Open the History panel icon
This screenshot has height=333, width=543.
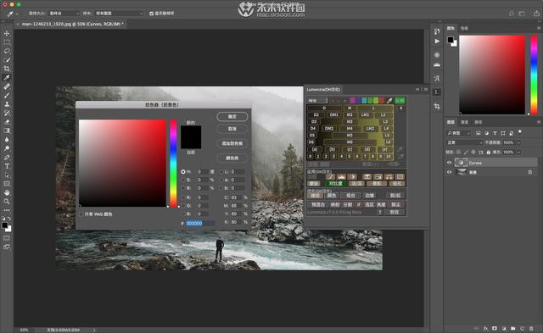coord(437,31)
